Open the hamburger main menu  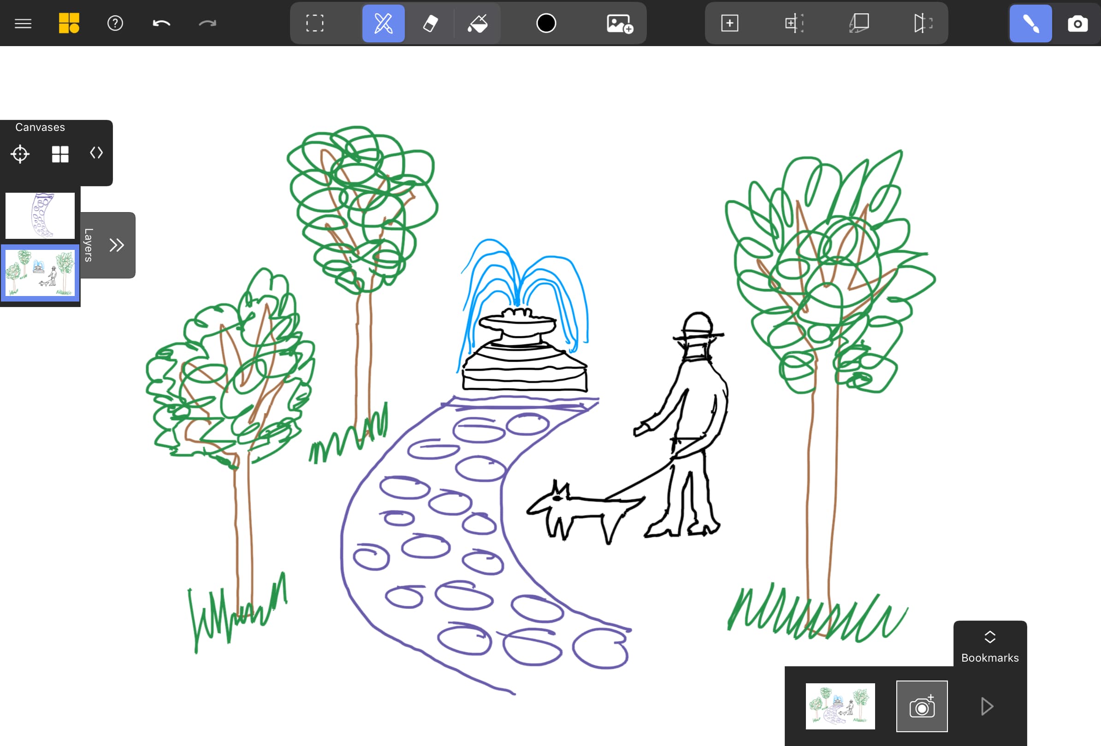click(23, 23)
